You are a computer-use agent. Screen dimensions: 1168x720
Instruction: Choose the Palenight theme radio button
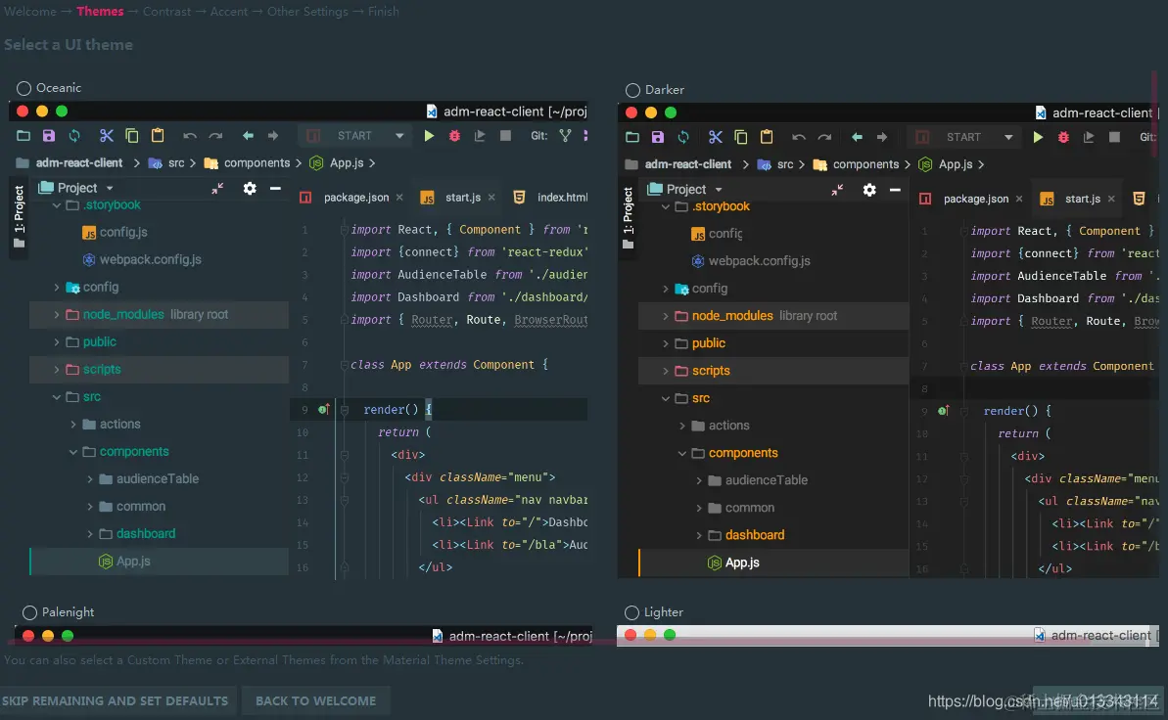(x=29, y=612)
